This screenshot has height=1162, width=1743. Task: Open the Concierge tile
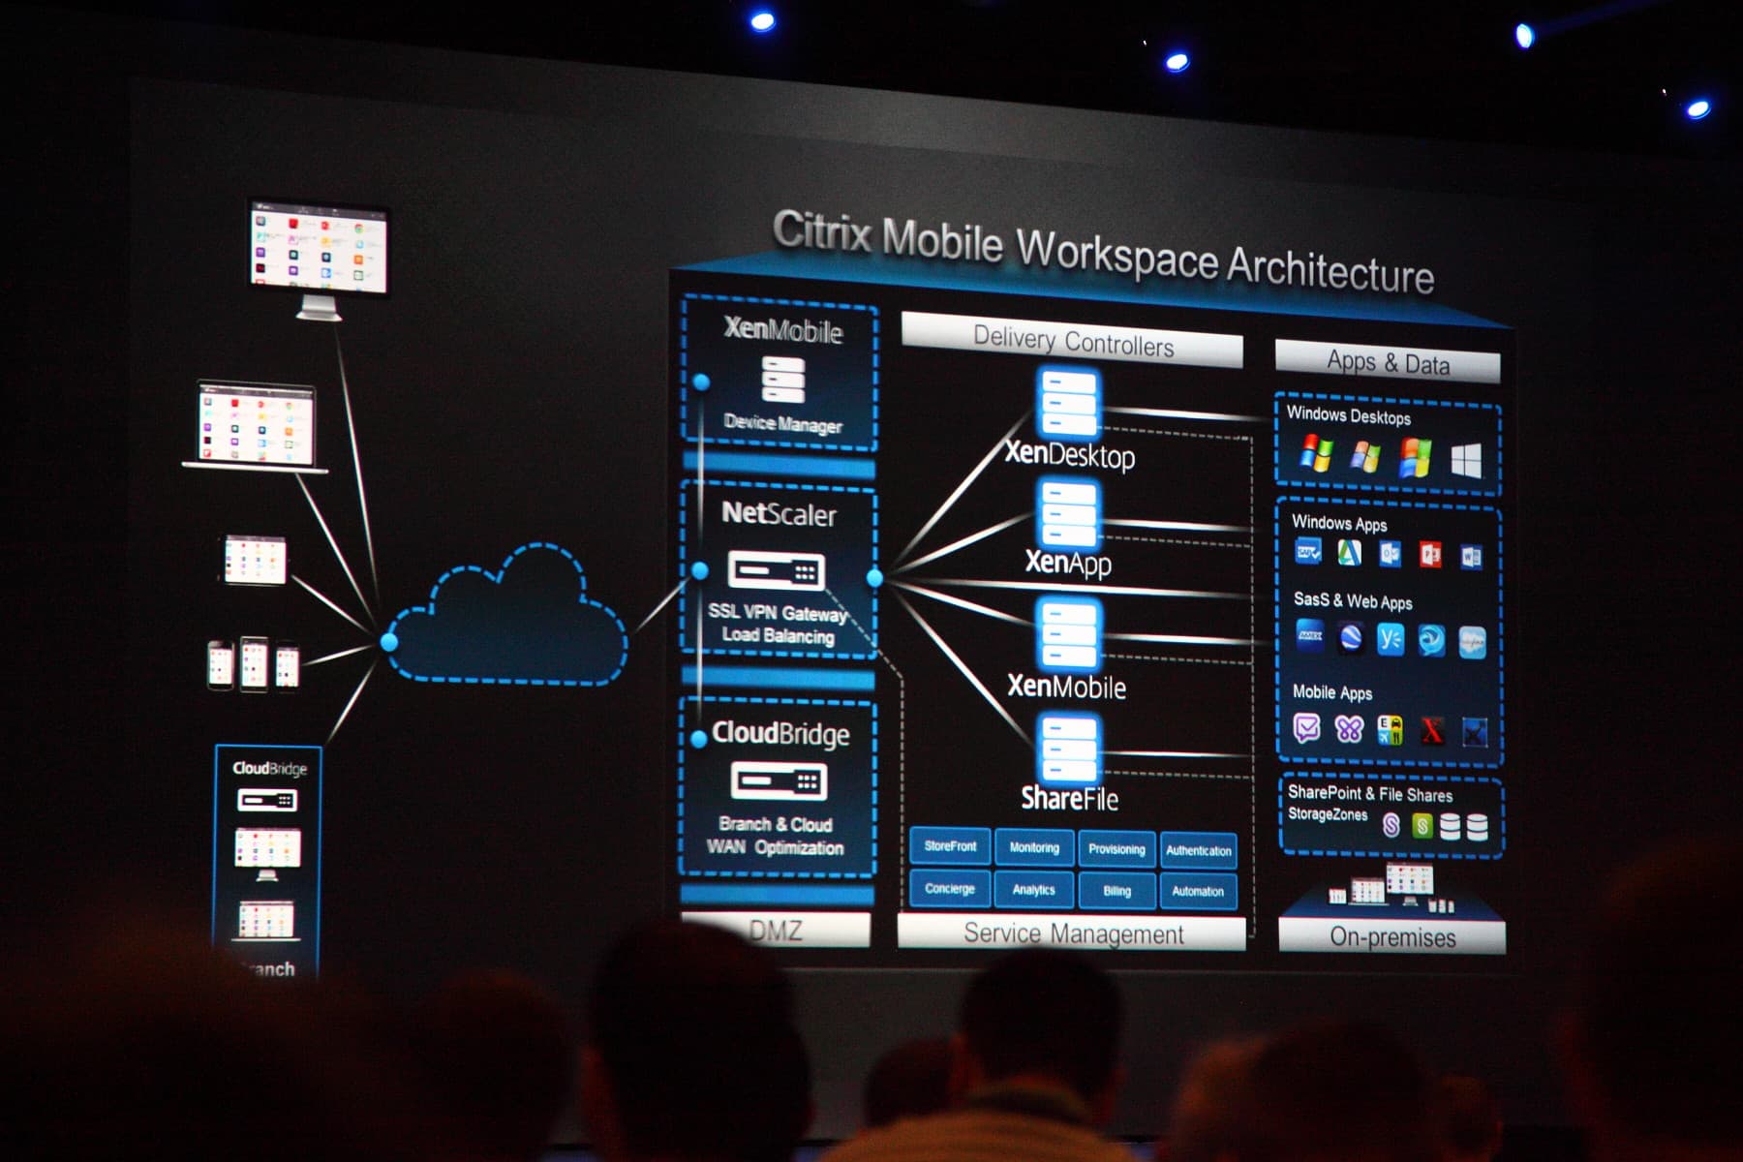coord(950,889)
